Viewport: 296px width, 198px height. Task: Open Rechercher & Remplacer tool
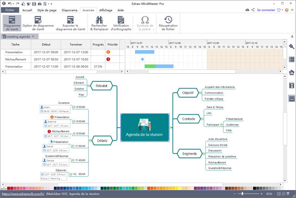99,23
